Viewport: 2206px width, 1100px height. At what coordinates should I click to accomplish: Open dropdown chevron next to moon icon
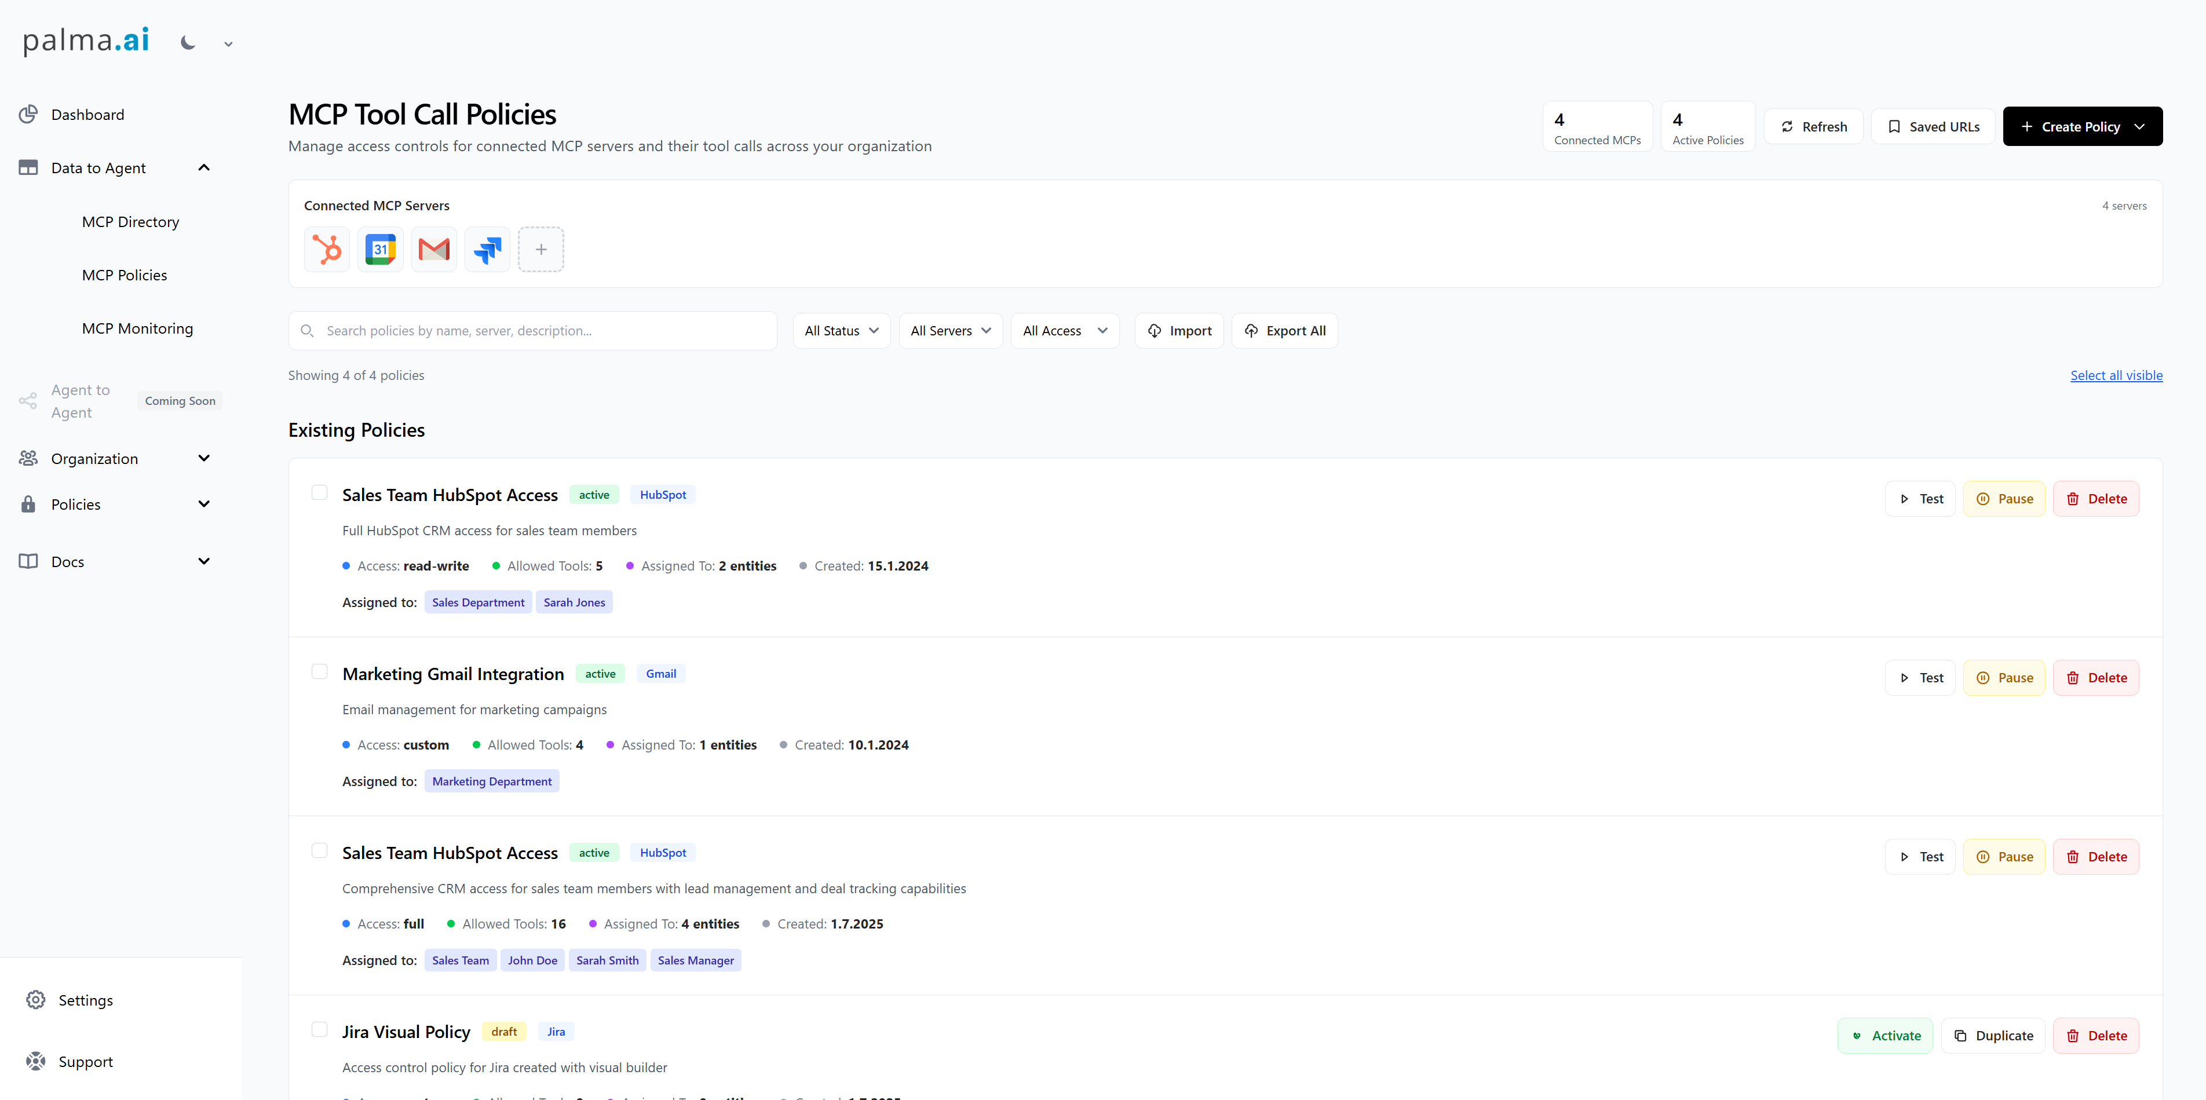228,43
